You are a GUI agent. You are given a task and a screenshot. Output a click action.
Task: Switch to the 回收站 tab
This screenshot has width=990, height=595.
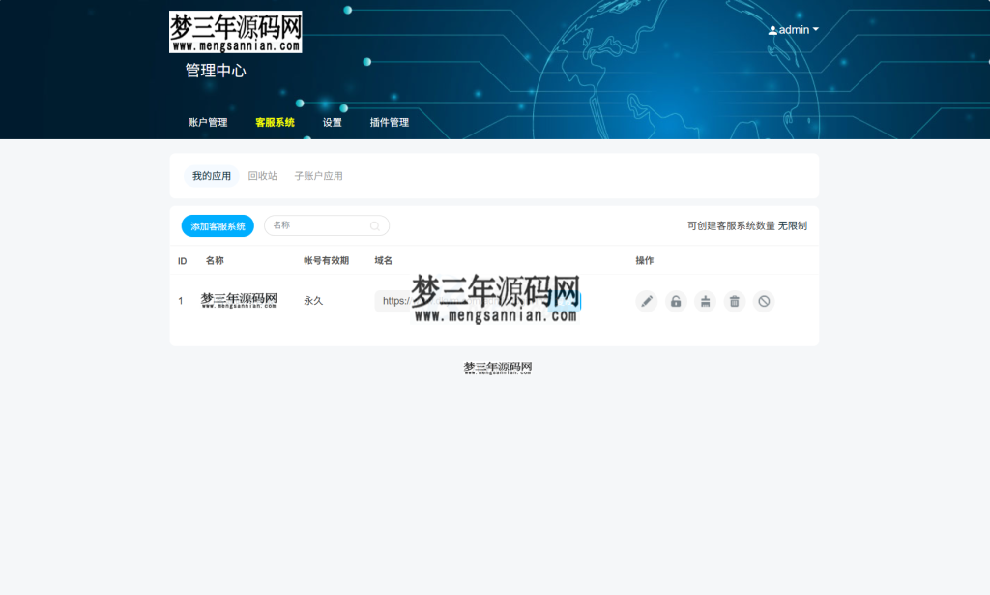261,175
